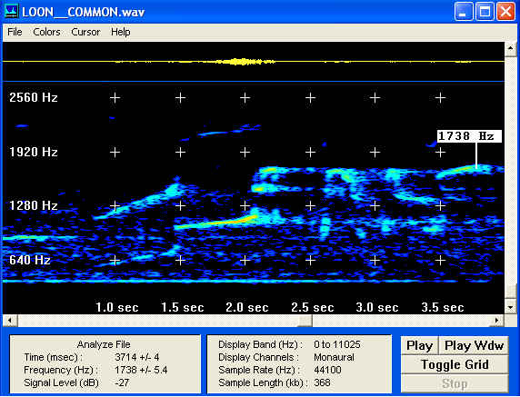Open the Cursor menu
520x397 pixels.
coord(85,32)
